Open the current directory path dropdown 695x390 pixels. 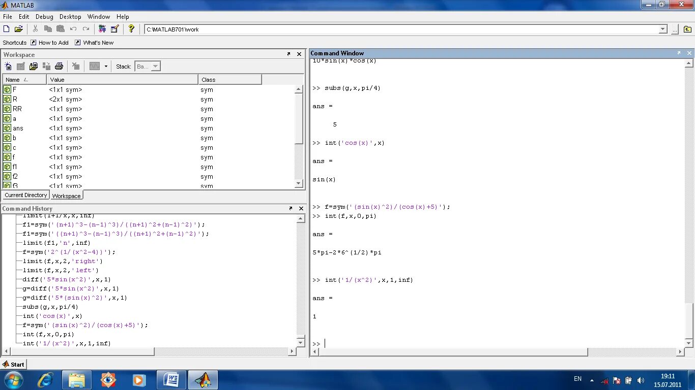663,29
